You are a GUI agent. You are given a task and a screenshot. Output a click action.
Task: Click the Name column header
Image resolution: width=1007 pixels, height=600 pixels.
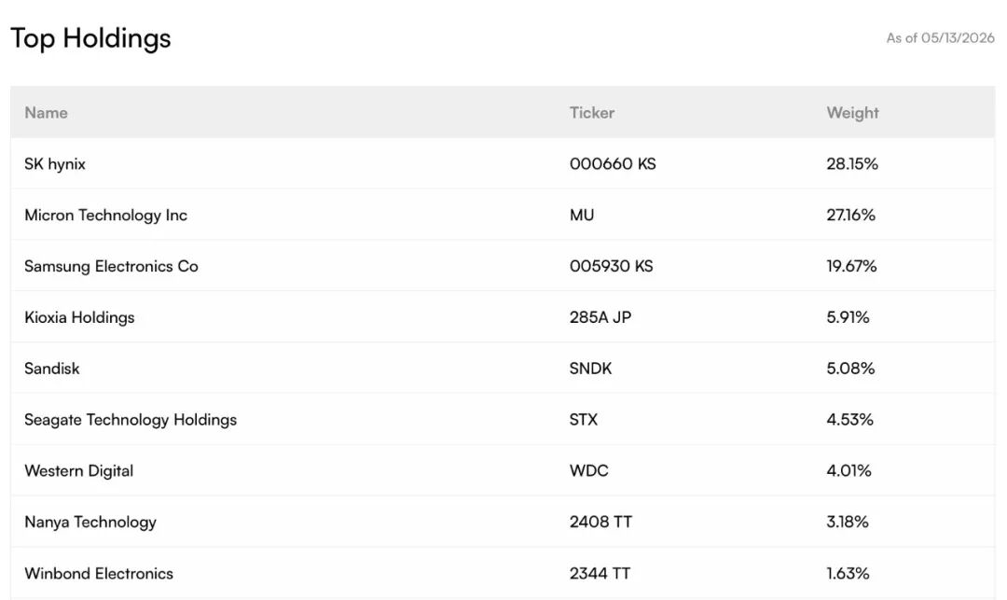tap(47, 113)
